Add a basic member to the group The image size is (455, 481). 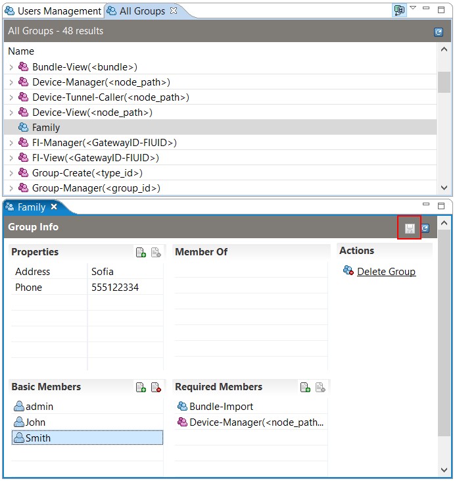click(x=141, y=387)
